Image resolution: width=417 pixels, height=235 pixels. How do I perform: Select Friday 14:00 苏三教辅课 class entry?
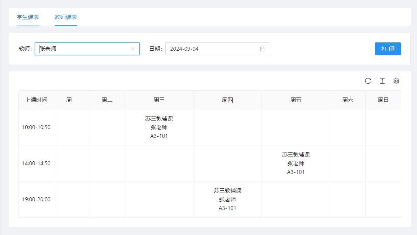[296, 163]
